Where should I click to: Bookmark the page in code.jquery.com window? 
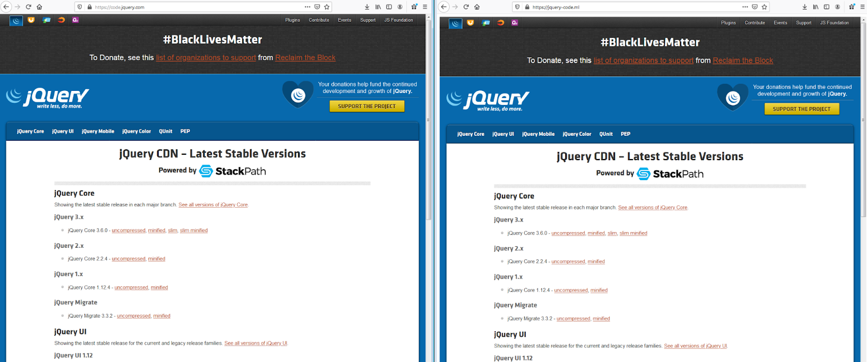tap(327, 7)
